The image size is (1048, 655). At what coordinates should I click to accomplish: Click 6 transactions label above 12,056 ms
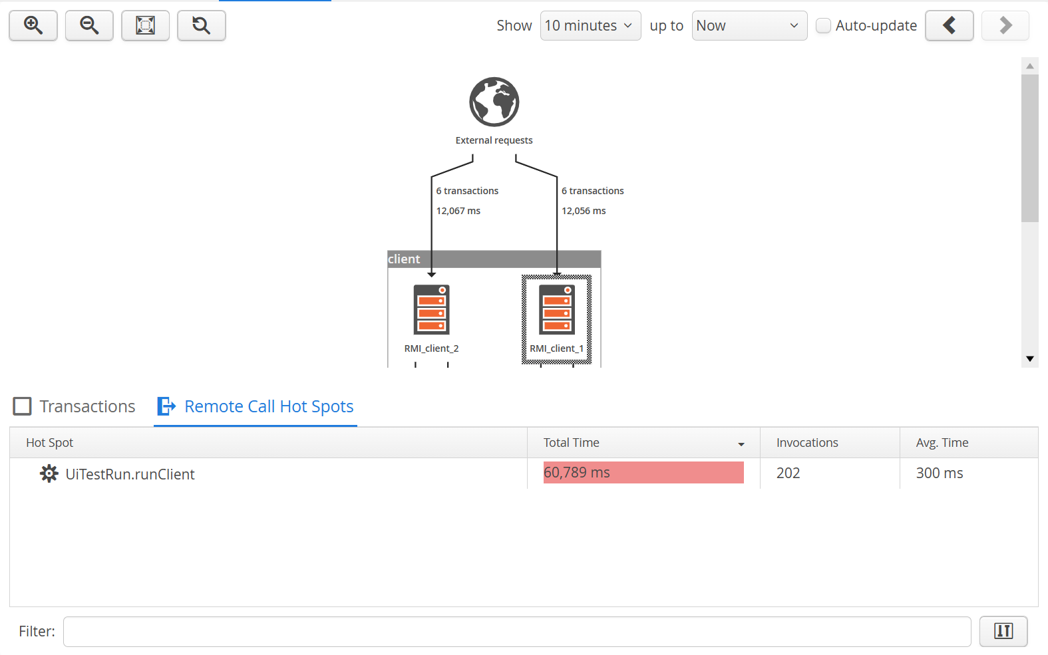(593, 191)
